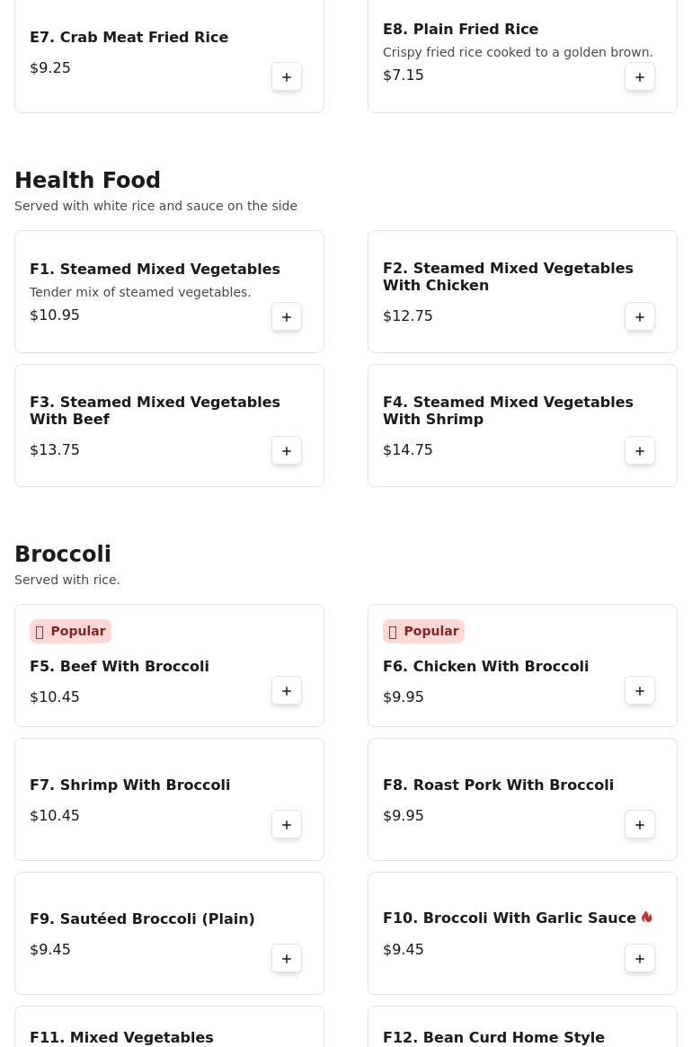Open F2 Steamed Mixed Vegetables With Chicken title

(x=508, y=277)
